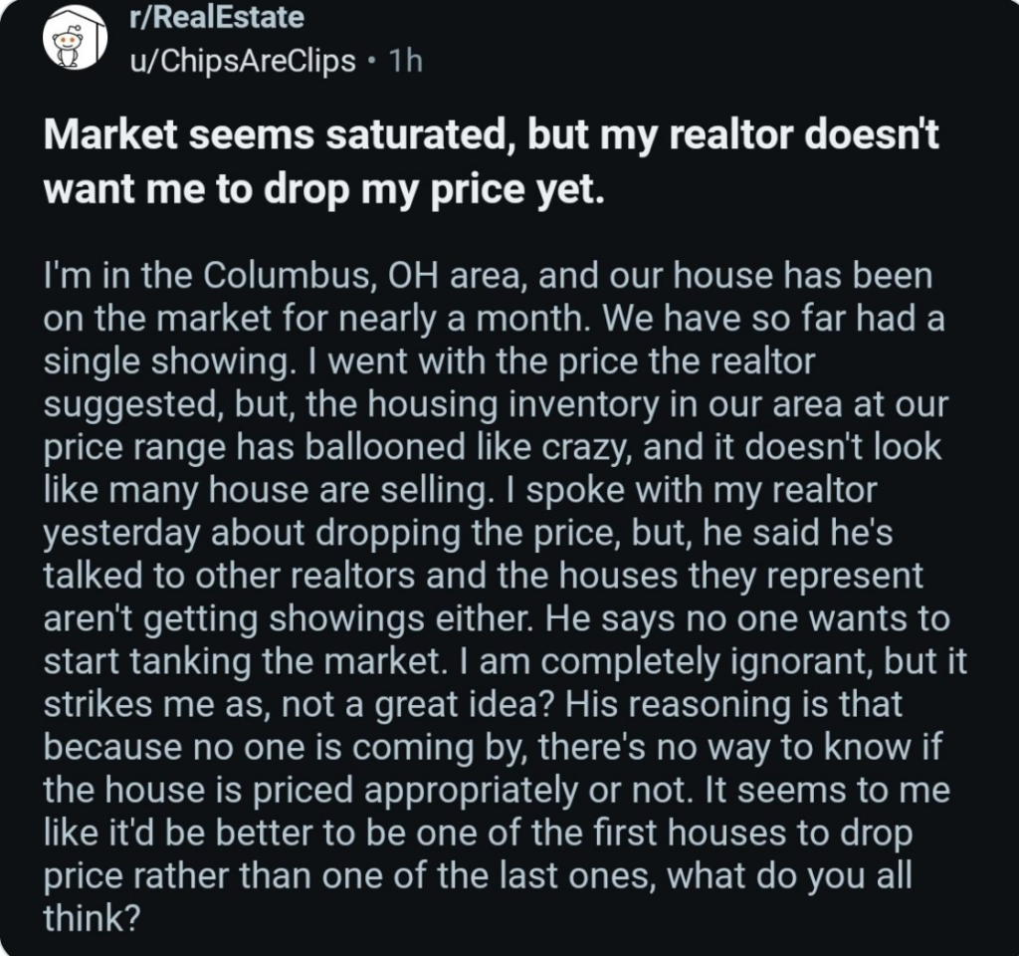Click the Reddit Snoo logo inside avatar

pyautogui.click(x=69, y=47)
